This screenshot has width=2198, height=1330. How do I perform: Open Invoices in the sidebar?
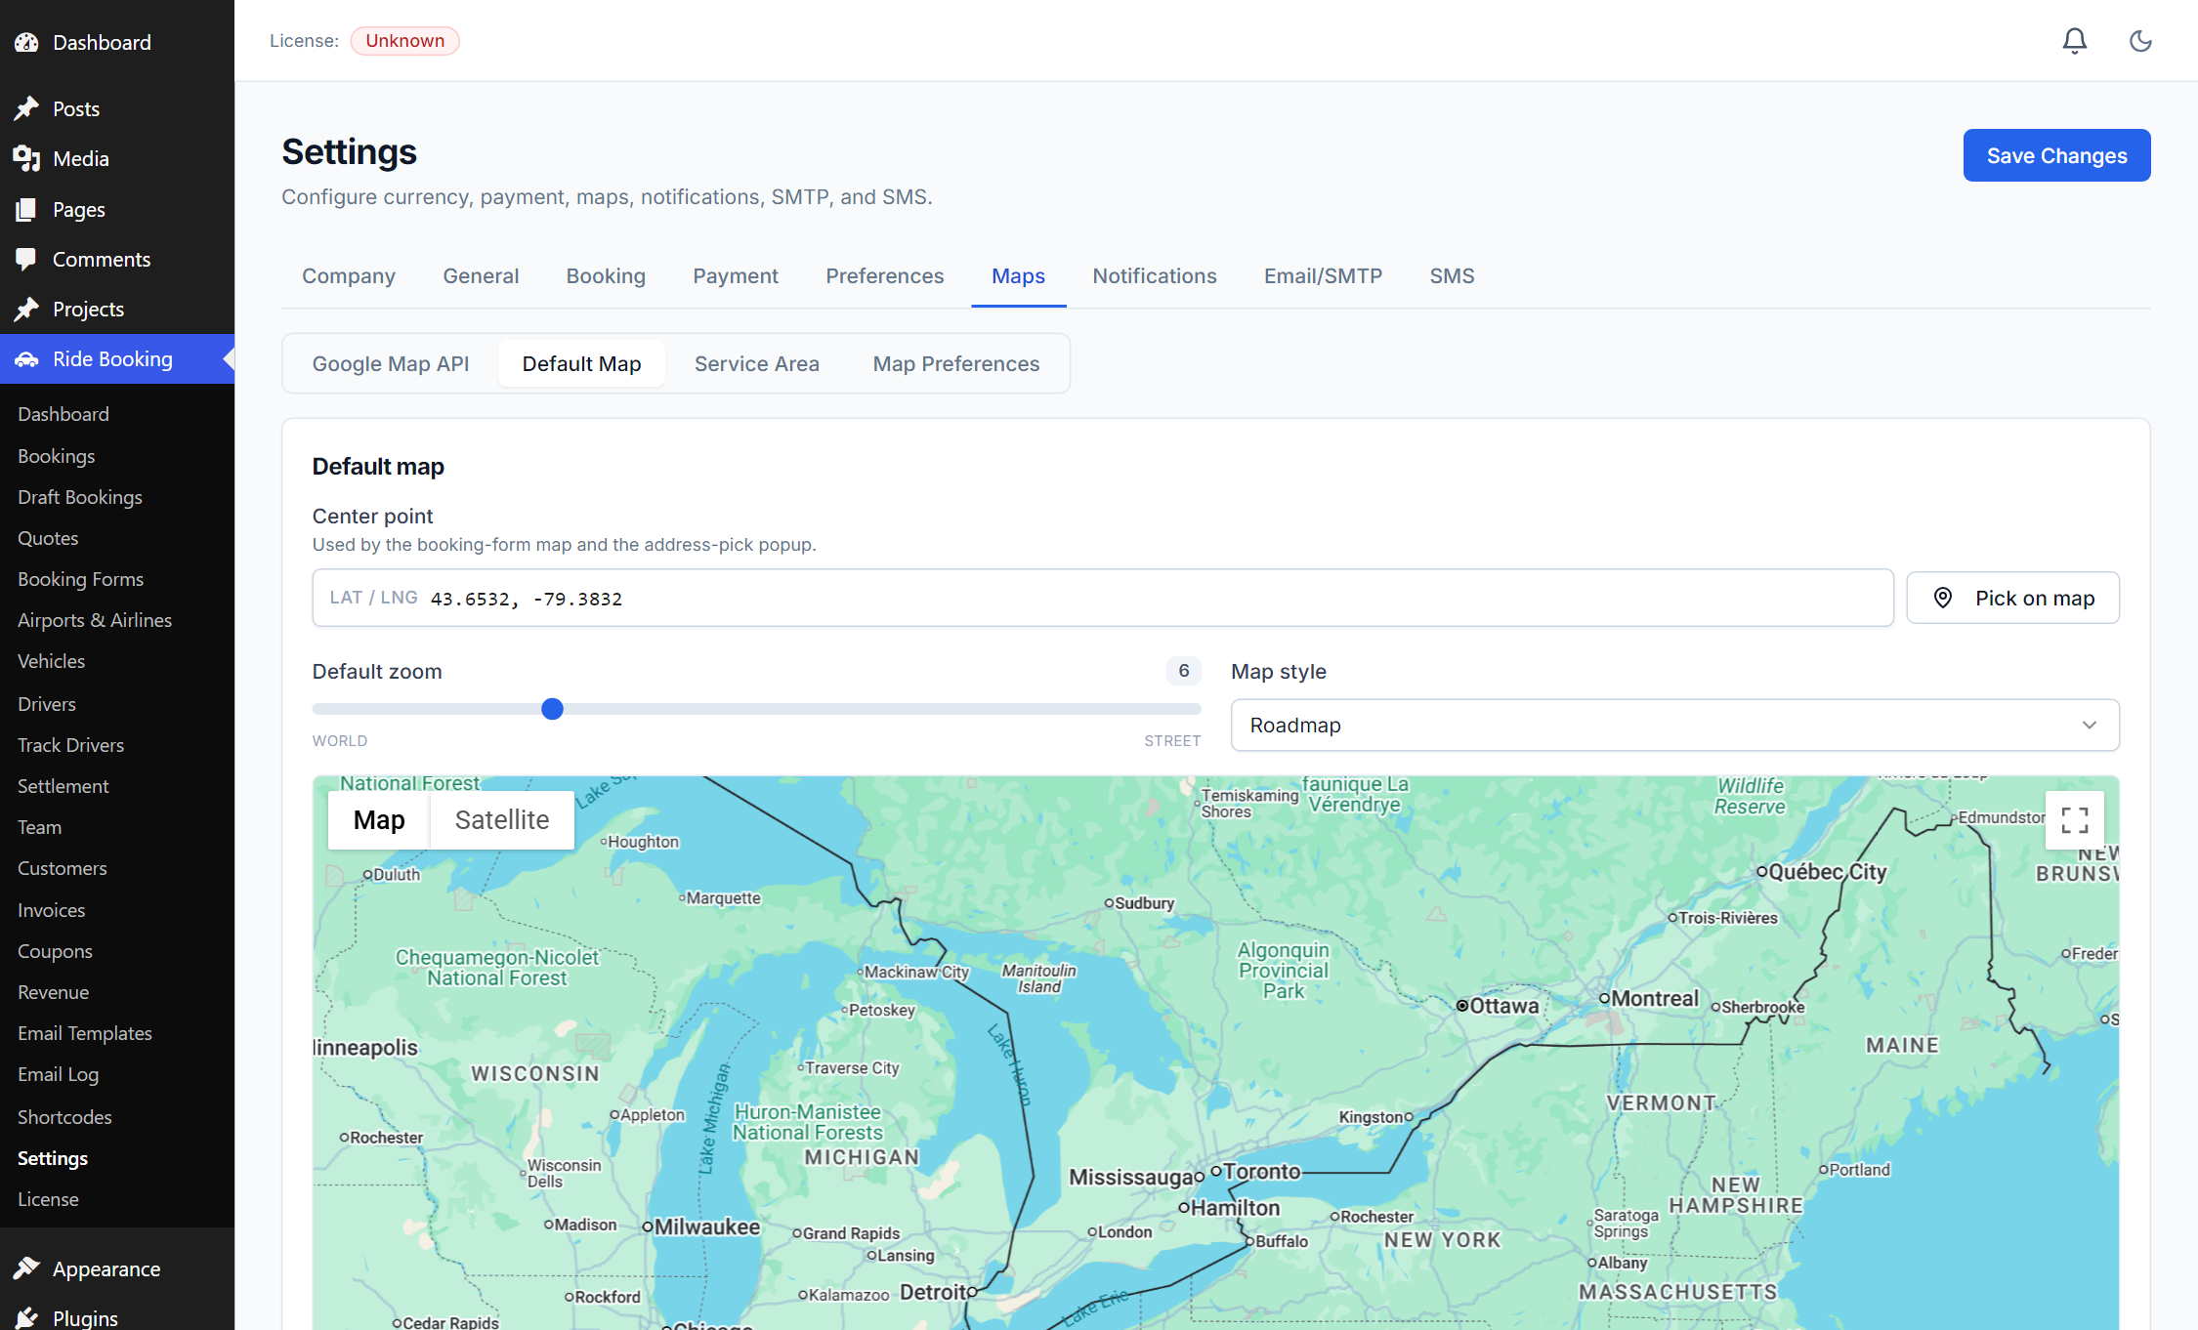click(x=51, y=910)
